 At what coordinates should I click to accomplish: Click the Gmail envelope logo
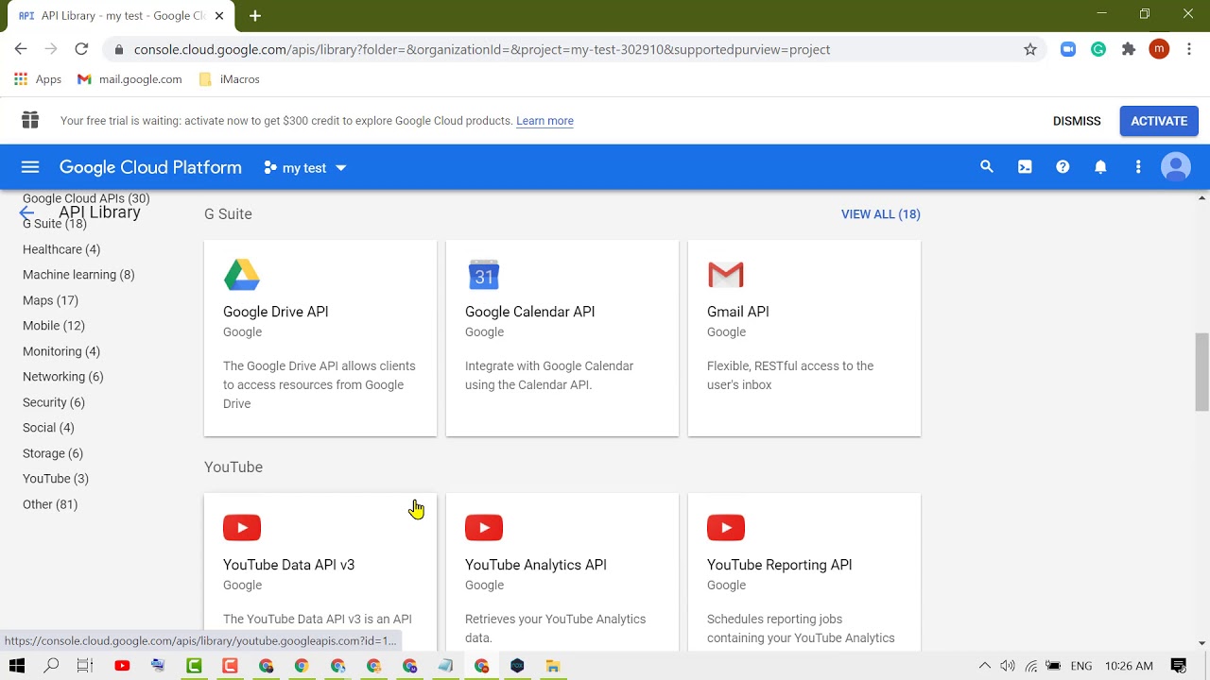coord(726,275)
